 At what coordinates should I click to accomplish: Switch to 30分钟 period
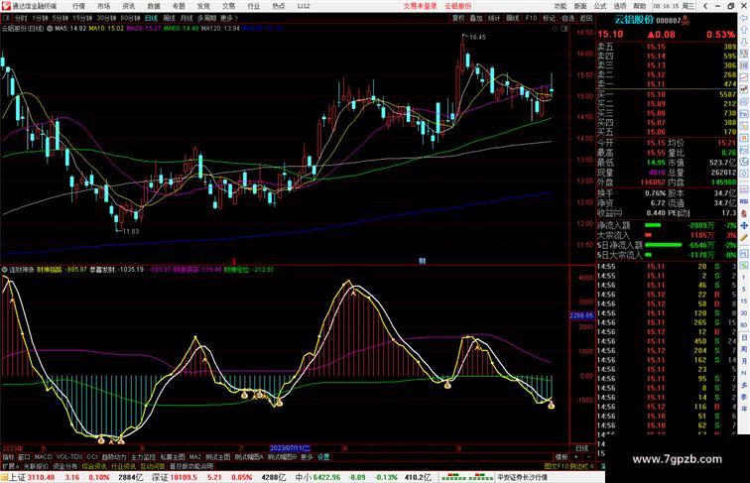tap(106, 18)
